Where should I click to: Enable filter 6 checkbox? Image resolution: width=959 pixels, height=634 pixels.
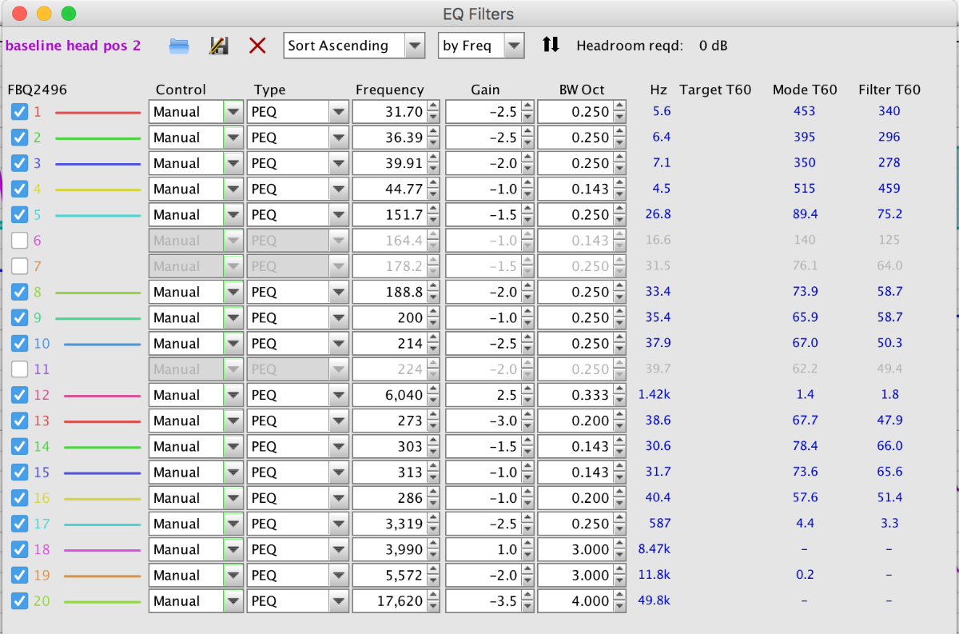click(19, 241)
